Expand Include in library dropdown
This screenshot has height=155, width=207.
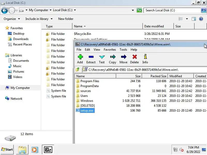click(39, 19)
